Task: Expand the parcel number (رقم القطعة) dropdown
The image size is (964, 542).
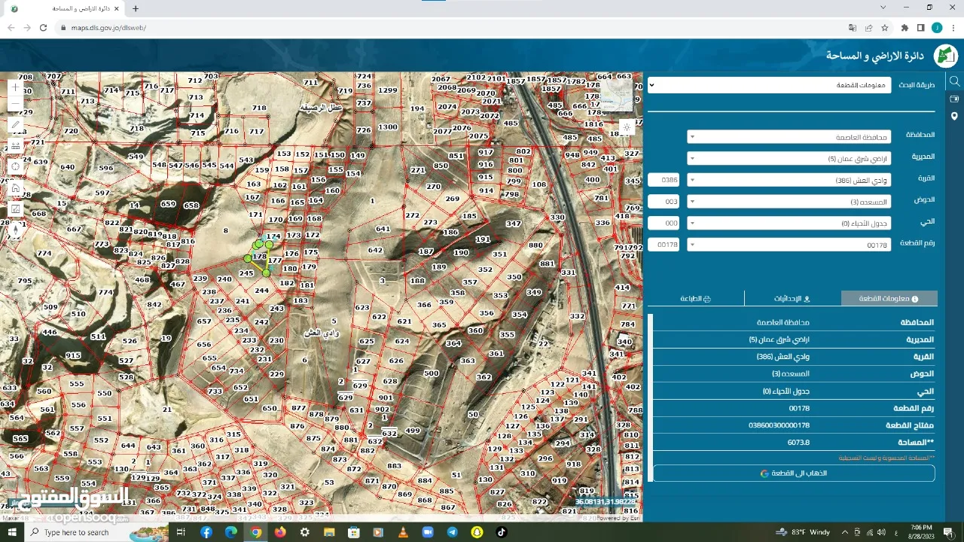Action: [x=789, y=245]
